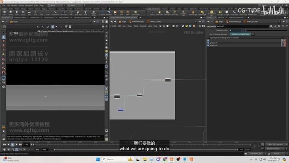
Task: Click the viewport lock icon on right toolbar
Action: click(107, 40)
